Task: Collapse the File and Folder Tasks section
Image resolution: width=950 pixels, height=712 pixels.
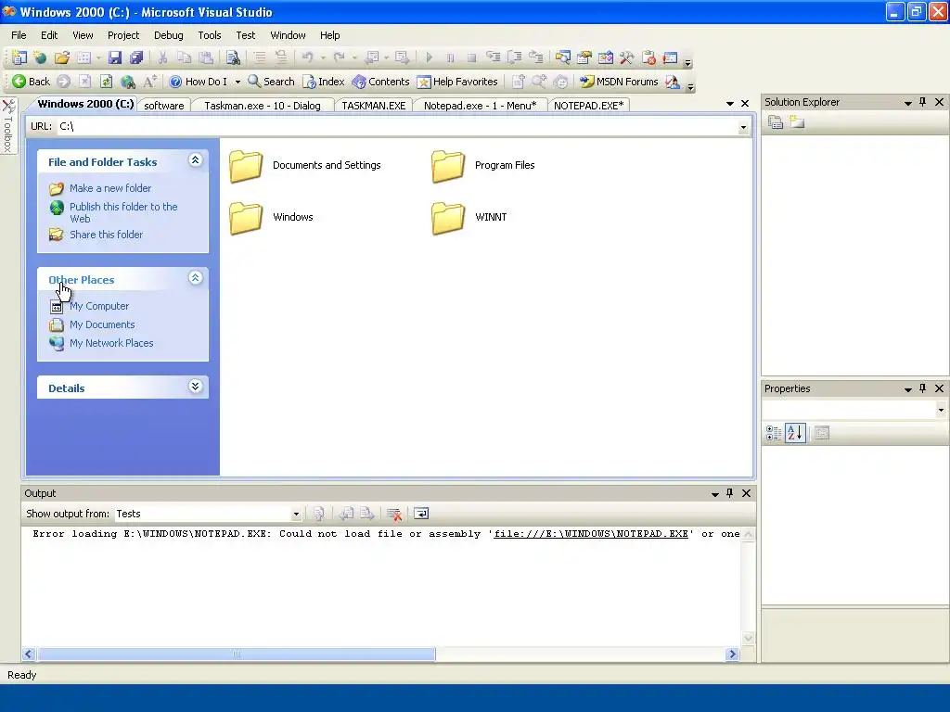Action: pos(195,160)
